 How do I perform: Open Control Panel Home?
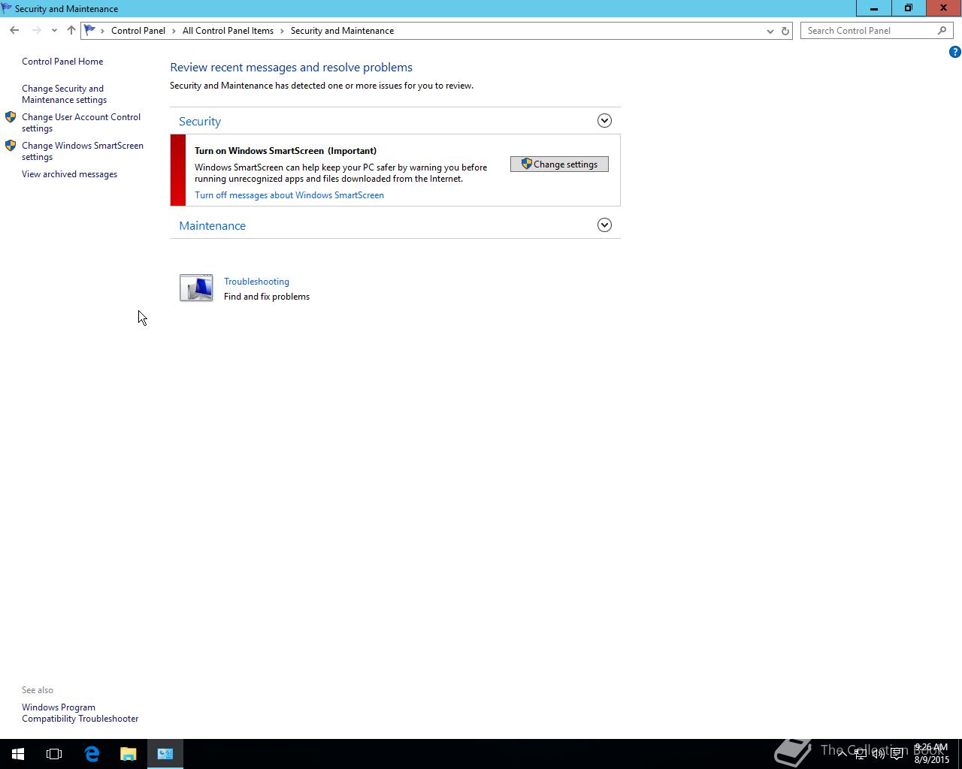click(x=62, y=62)
